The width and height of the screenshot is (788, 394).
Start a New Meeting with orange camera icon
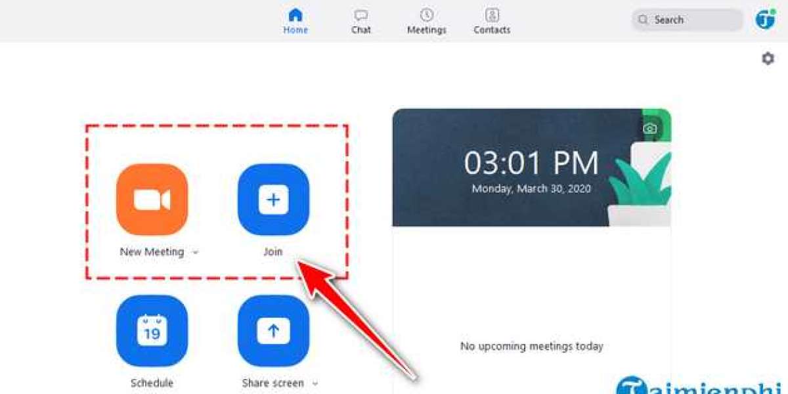point(152,200)
